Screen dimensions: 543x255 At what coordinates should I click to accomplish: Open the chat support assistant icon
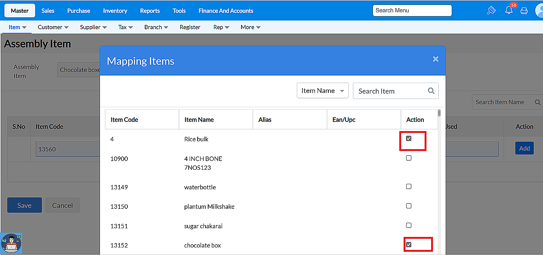(11, 243)
